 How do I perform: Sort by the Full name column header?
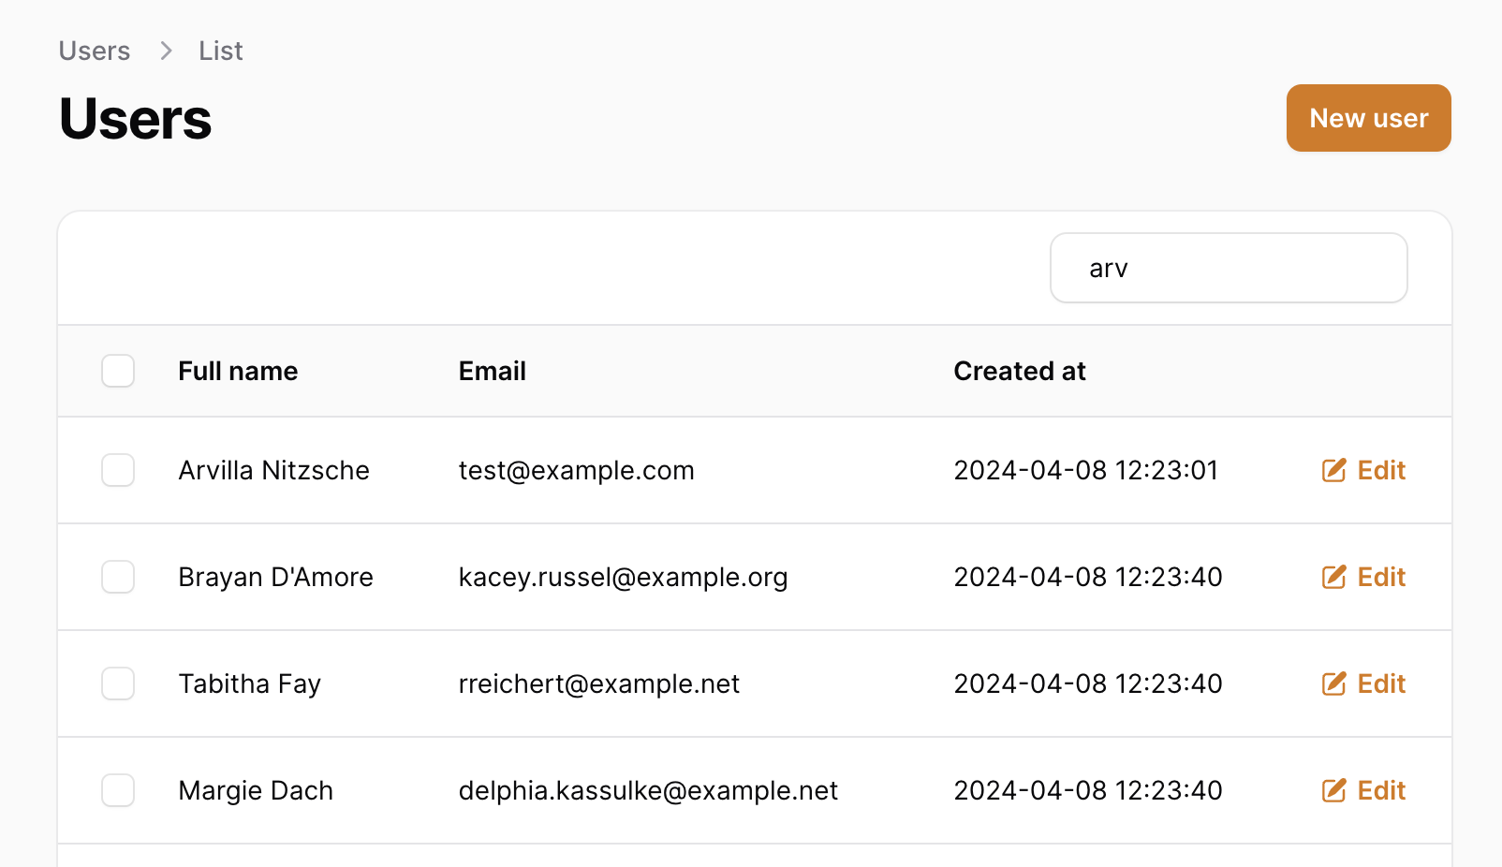pos(238,371)
